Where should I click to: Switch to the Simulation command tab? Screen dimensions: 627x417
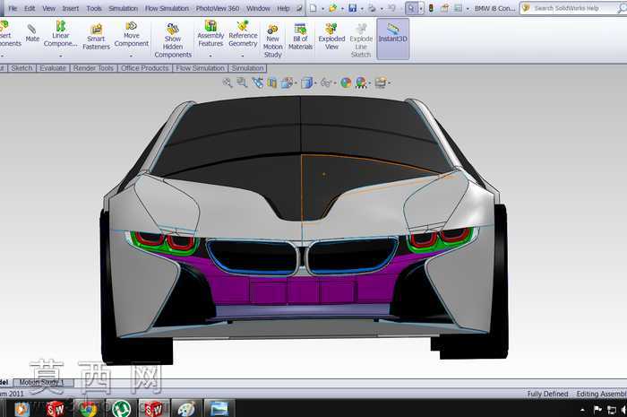click(x=247, y=68)
